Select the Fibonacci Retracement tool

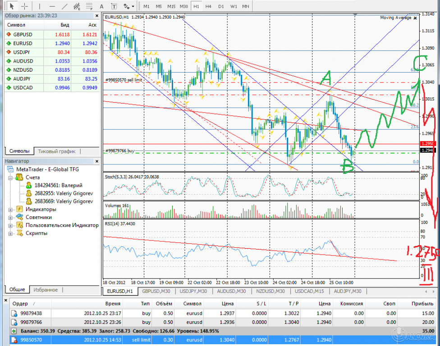tap(89, 6)
